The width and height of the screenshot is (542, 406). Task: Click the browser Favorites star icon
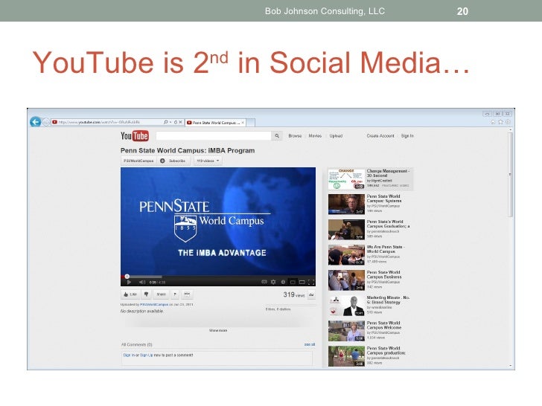pyautogui.click(x=500, y=122)
